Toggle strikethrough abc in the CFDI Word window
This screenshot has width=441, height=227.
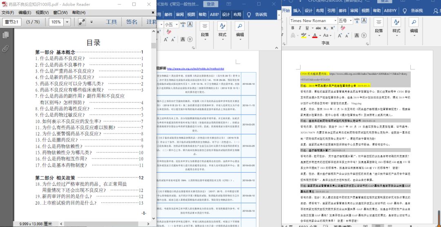click(x=318, y=28)
